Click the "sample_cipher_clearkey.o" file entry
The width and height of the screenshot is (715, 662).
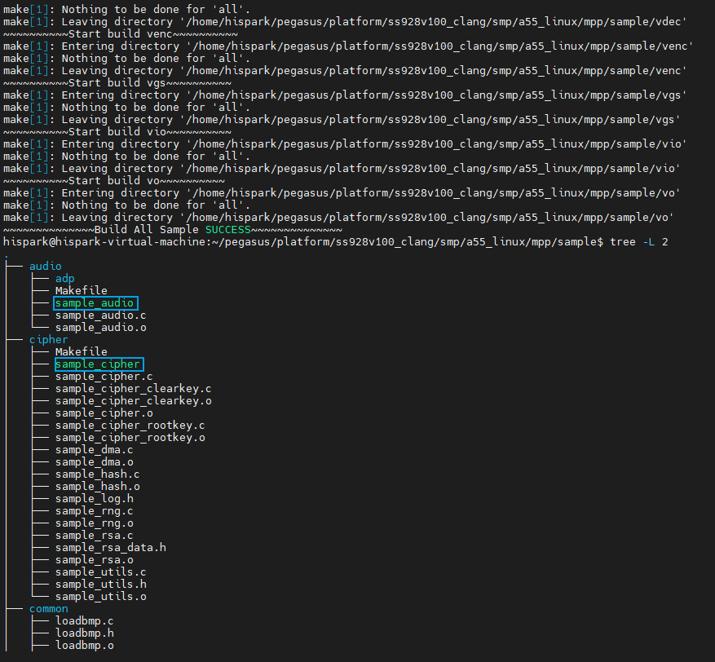click(x=133, y=401)
